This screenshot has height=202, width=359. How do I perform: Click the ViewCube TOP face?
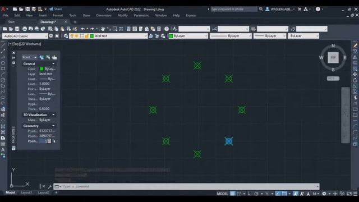pos(333,57)
